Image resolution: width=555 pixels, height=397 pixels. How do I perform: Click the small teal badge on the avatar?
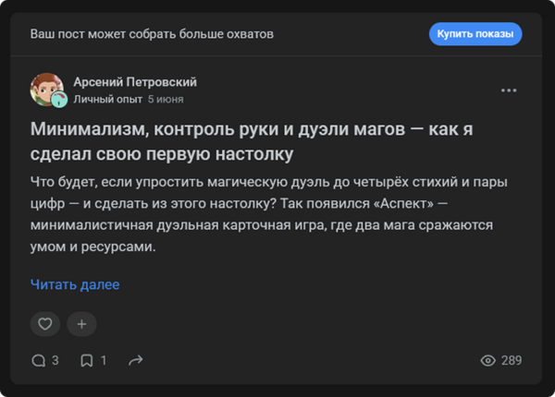tap(58, 100)
